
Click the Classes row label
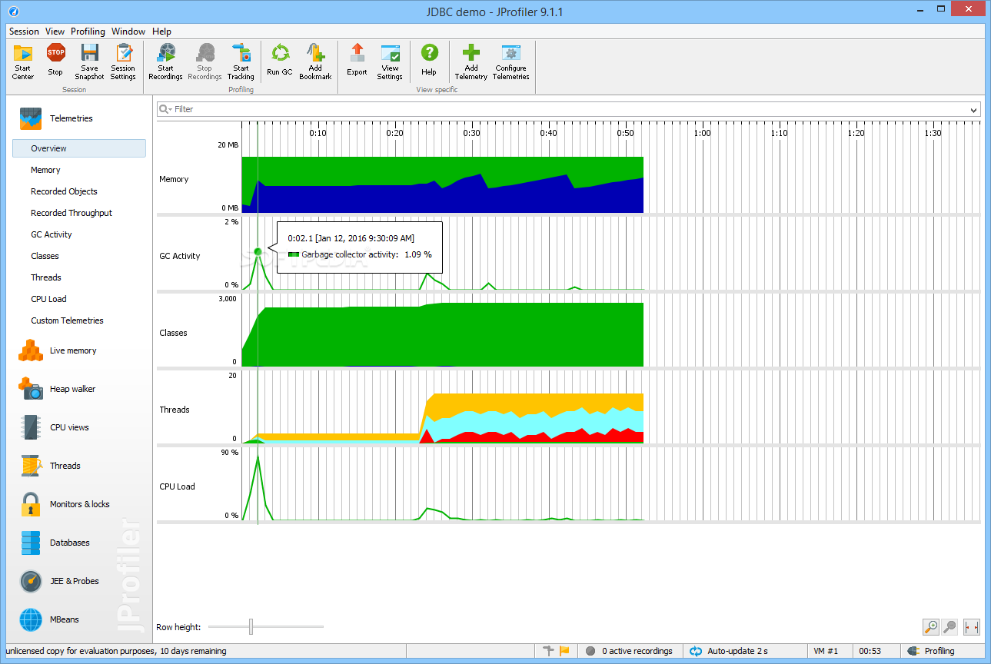click(173, 333)
